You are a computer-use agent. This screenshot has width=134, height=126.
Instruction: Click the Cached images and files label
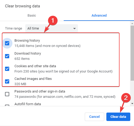click(x=33, y=79)
